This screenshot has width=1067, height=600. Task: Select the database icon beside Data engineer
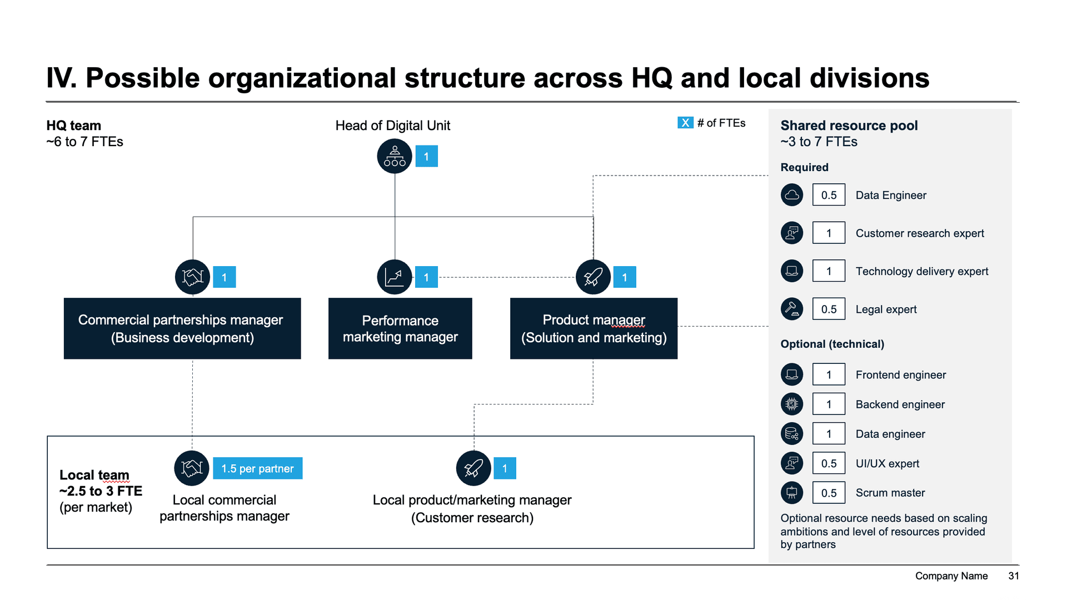pyautogui.click(x=791, y=433)
